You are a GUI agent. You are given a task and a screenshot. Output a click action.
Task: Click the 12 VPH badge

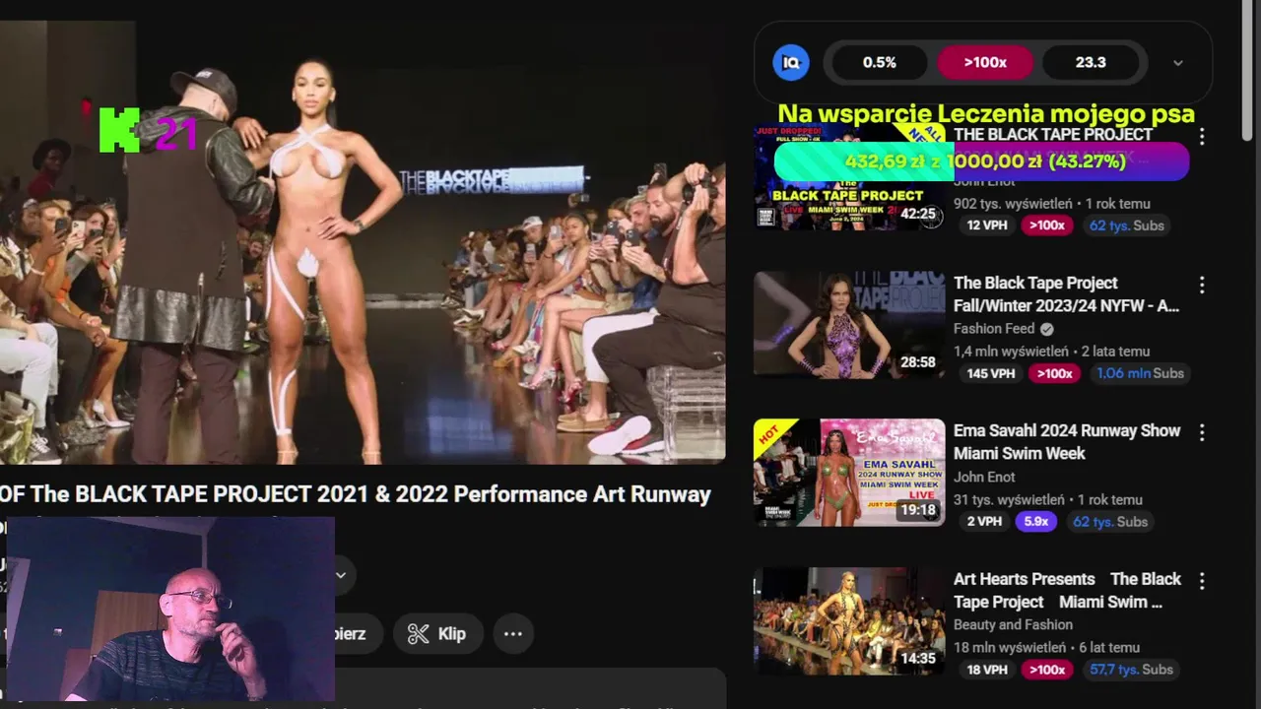[x=987, y=226]
